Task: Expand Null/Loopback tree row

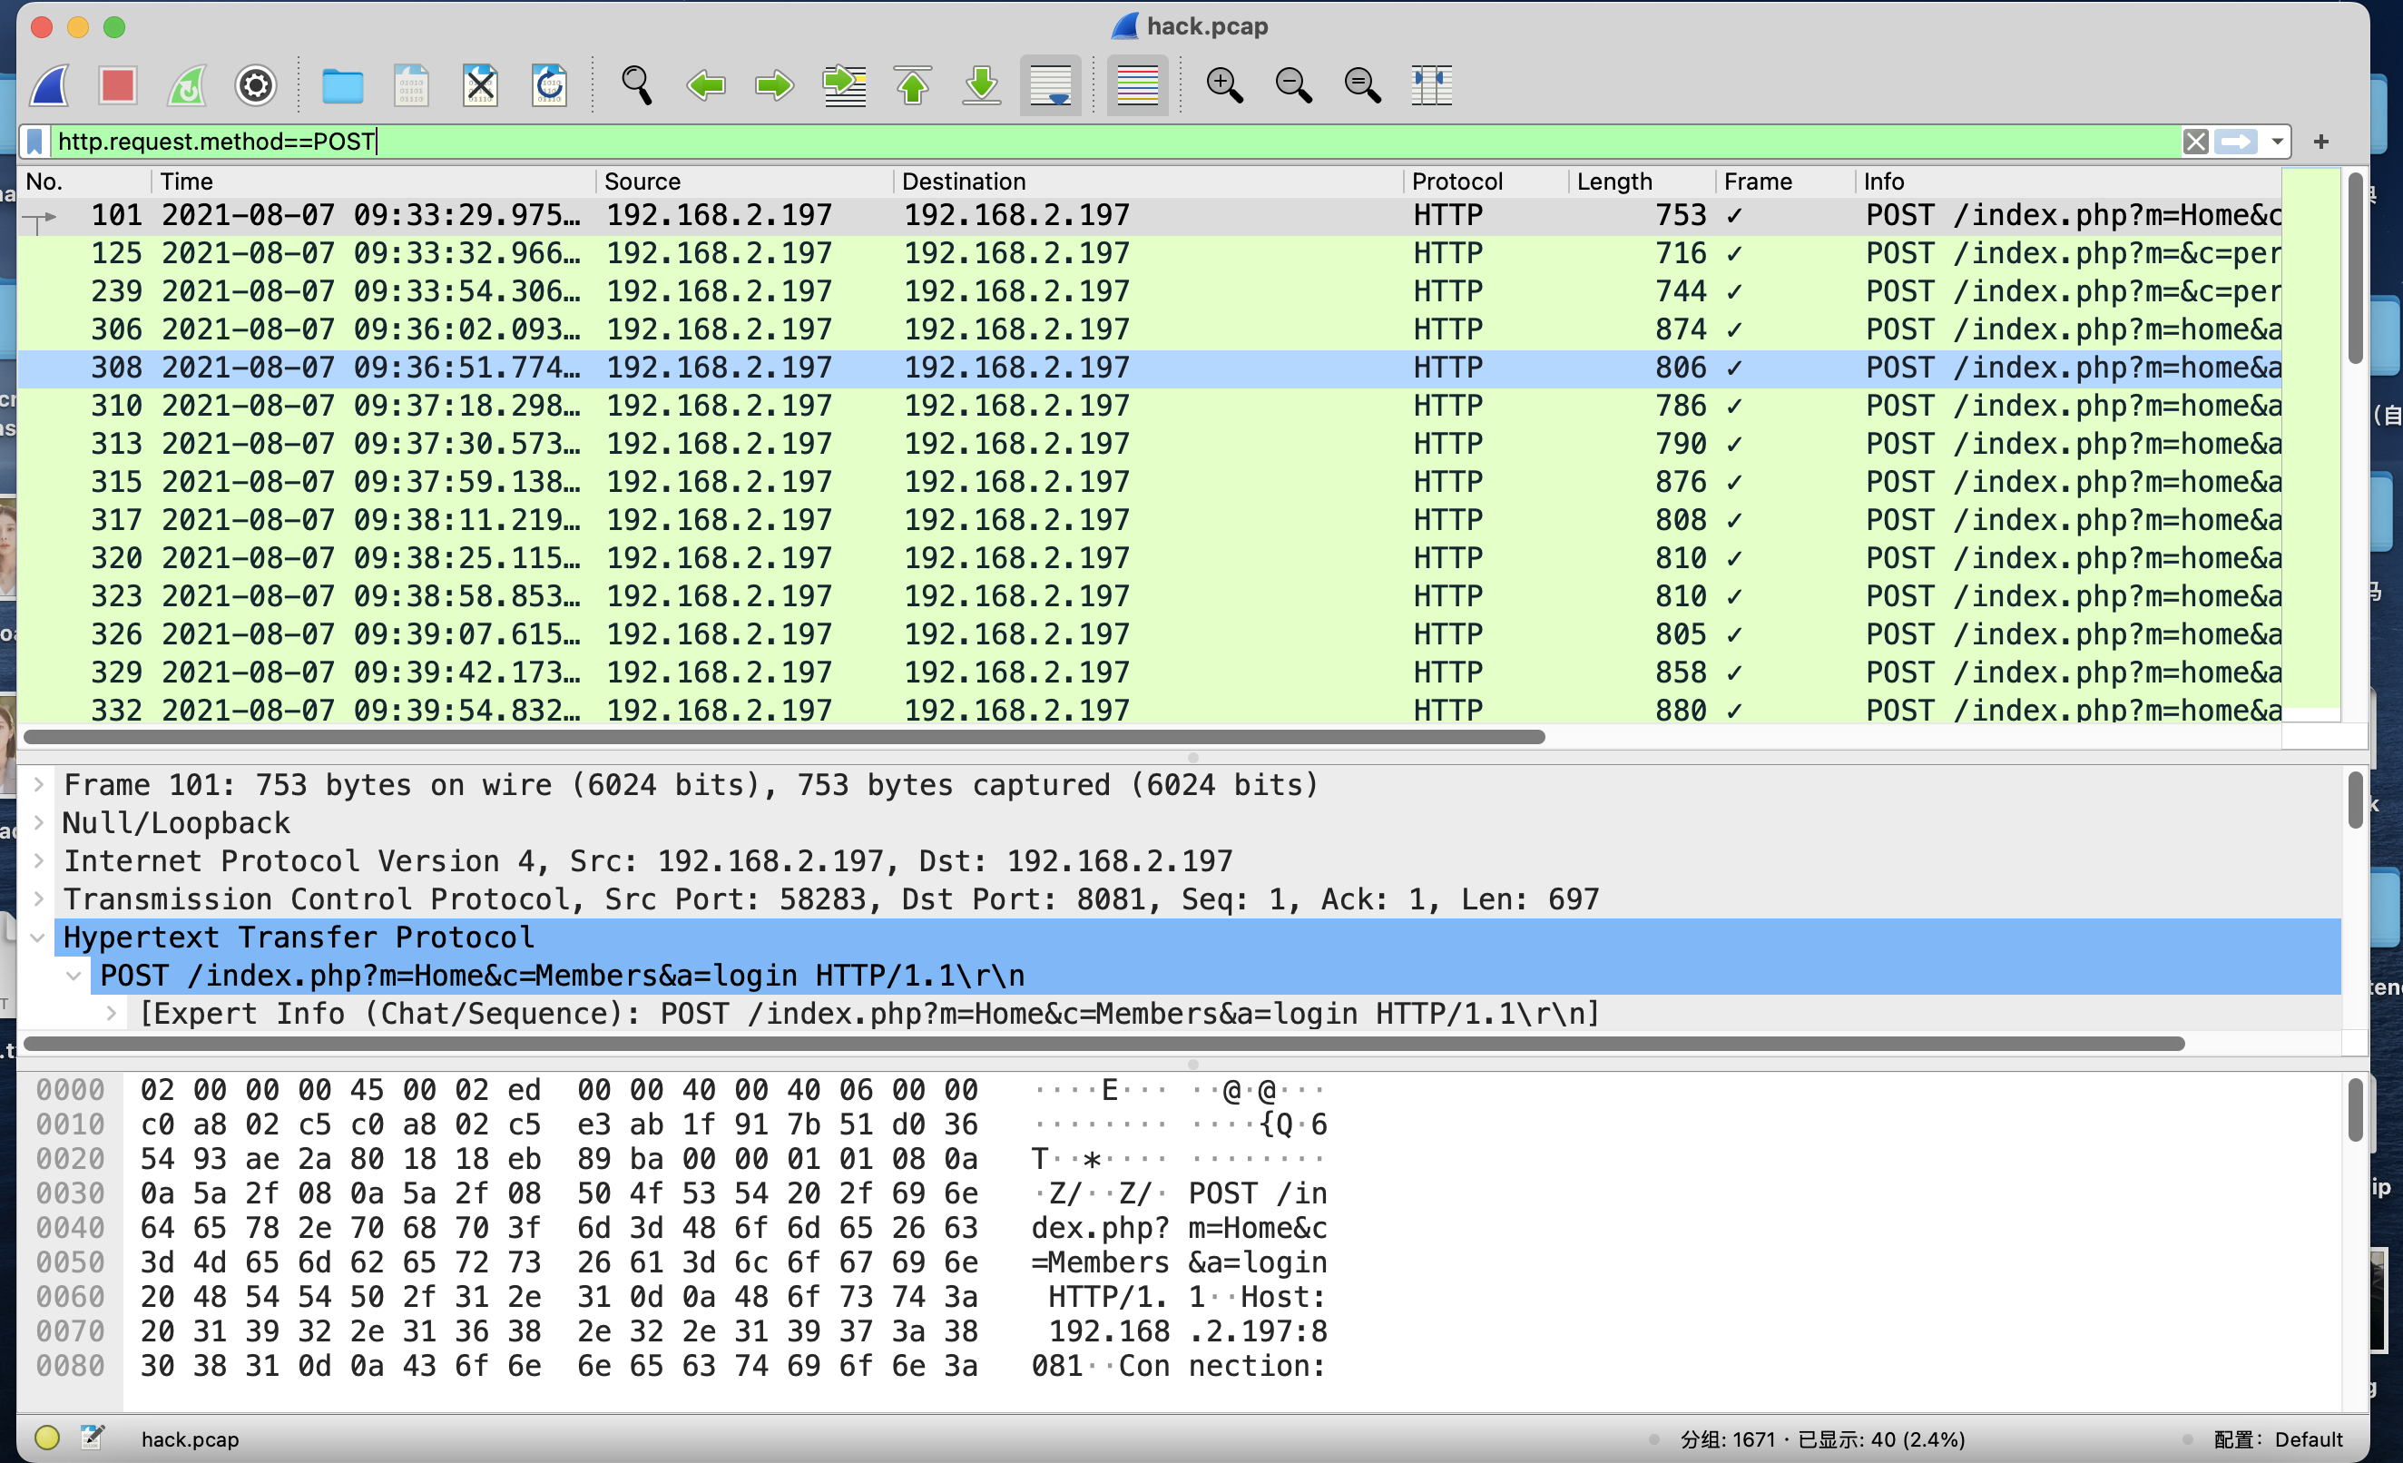Action: pos(39,823)
